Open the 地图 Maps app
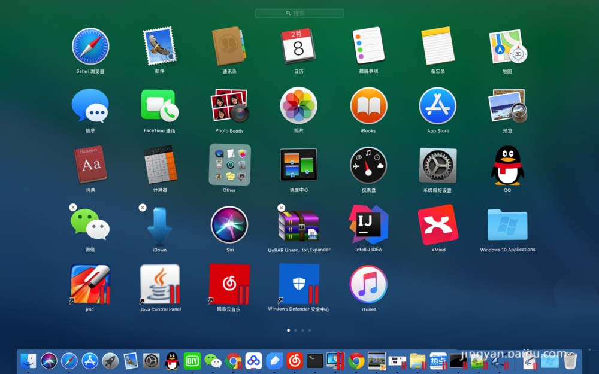Screen dimensions: 599x374 pyautogui.click(x=508, y=47)
